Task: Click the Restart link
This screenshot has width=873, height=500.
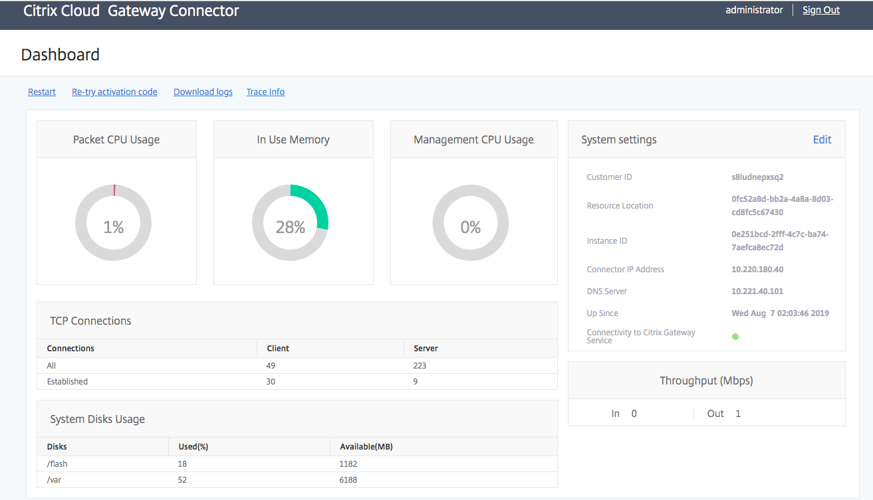Action: pyautogui.click(x=42, y=92)
